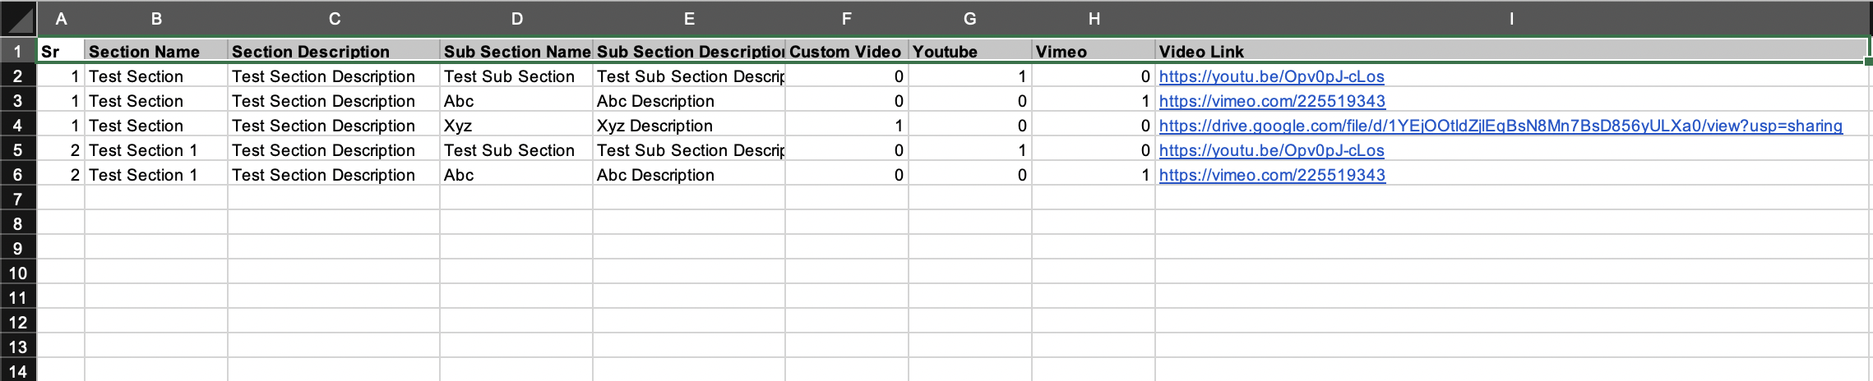Select row 7 header
The width and height of the screenshot is (1873, 381).
point(18,199)
